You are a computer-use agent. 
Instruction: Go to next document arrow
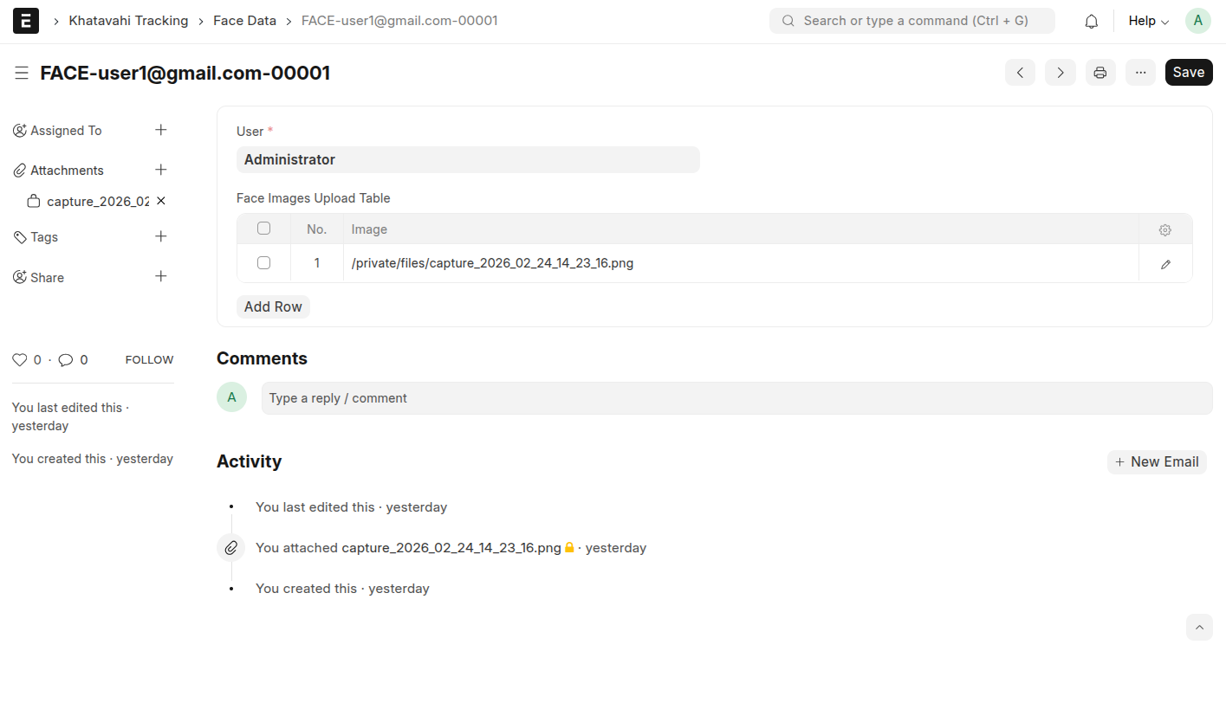(1060, 73)
